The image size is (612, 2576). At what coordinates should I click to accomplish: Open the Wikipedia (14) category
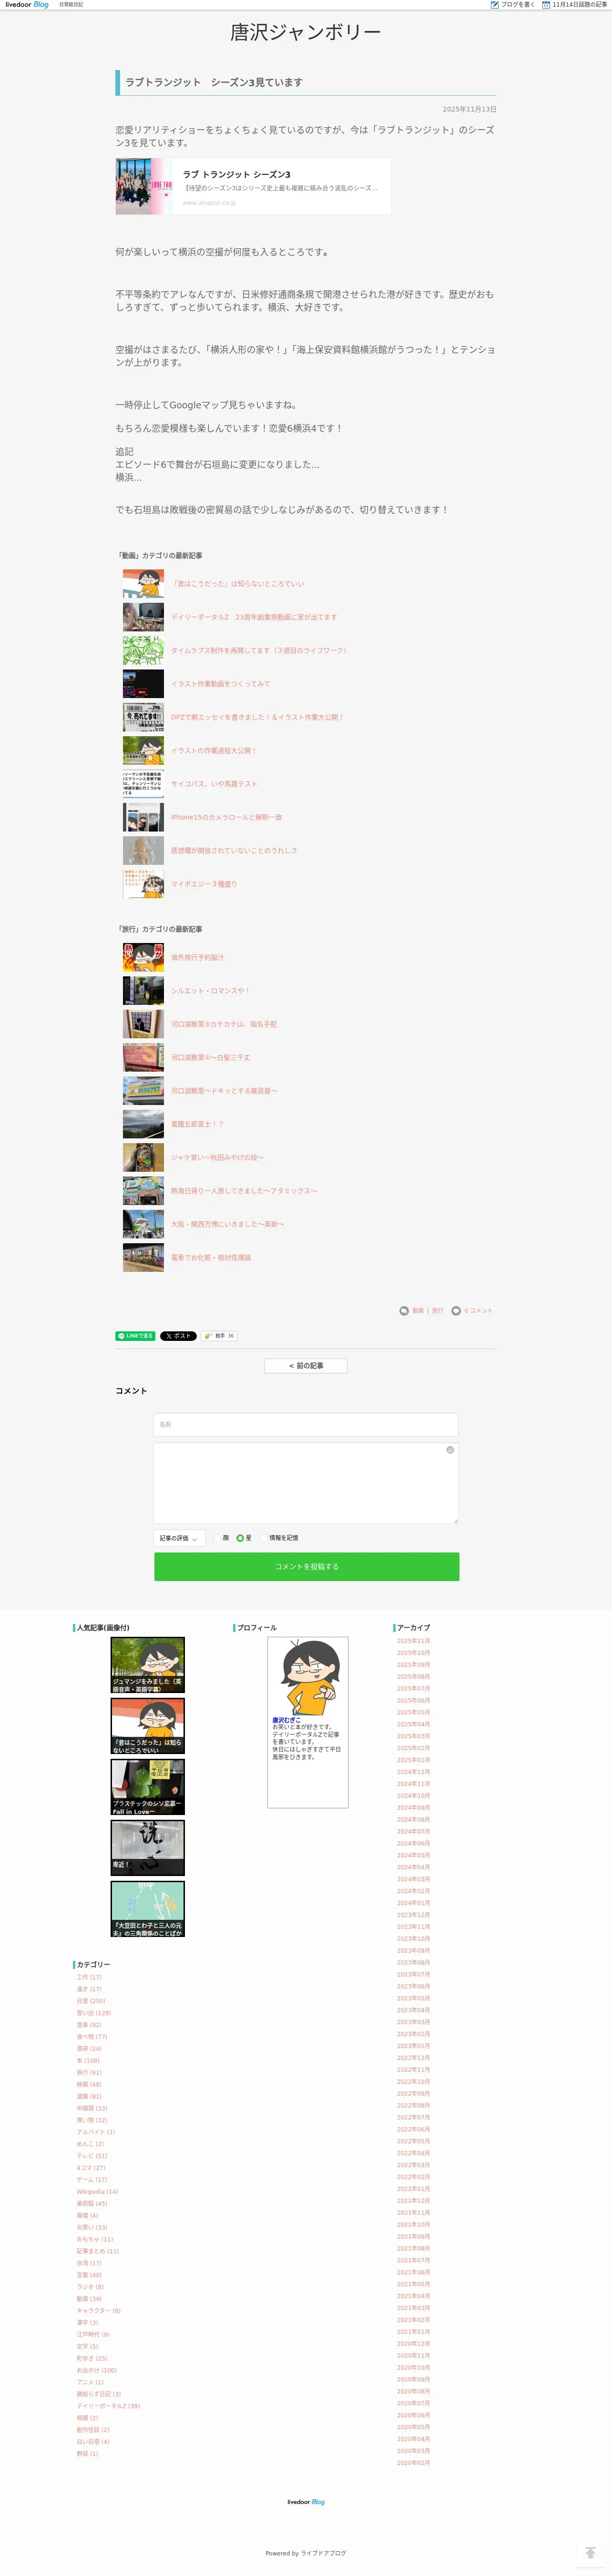tap(97, 2192)
